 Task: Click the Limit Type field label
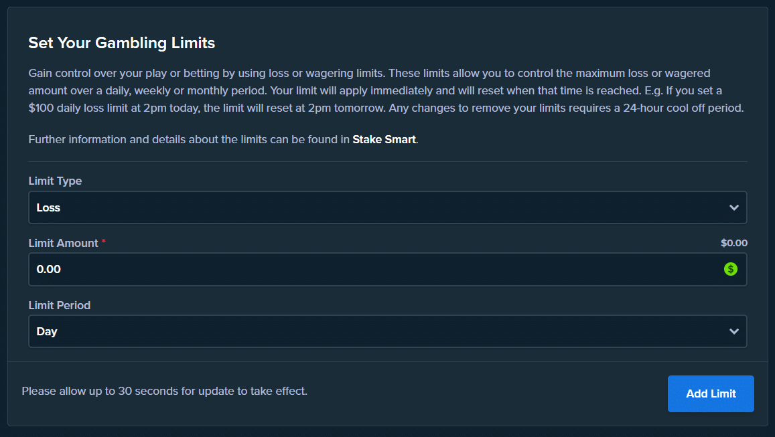coord(55,181)
